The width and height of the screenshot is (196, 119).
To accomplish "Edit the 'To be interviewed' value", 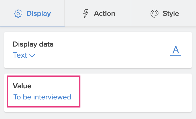I will pyautogui.click(x=42, y=97).
